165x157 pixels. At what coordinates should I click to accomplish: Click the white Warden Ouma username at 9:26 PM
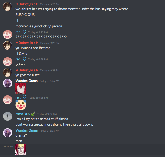26,81
